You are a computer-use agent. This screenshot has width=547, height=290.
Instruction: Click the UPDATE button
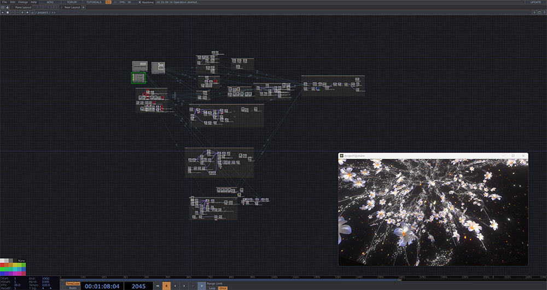[536, 2]
